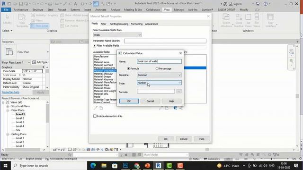303x170 pixels.
Task: Collapse the Ceiling Plans tree node
Action: tap(8, 134)
